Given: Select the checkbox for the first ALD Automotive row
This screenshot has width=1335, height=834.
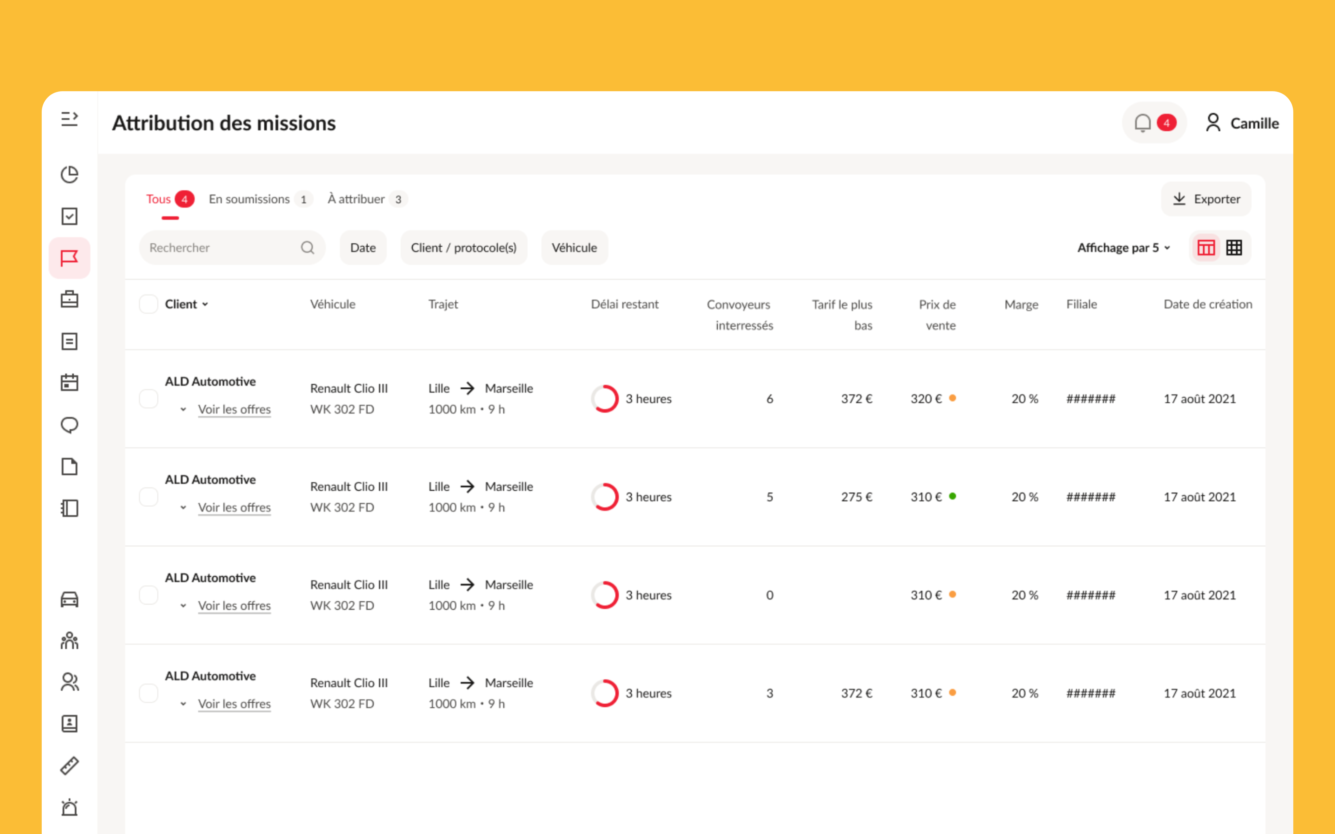Looking at the screenshot, I should pyautogui.click(x=148, y=398).
